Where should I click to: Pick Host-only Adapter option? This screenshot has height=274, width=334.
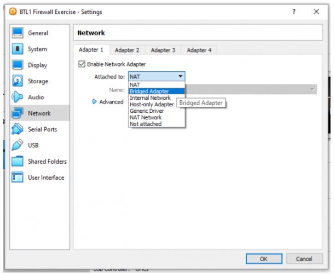(157, 104)
